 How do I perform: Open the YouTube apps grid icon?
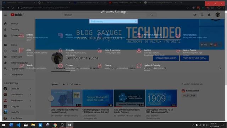coord(202,15)
